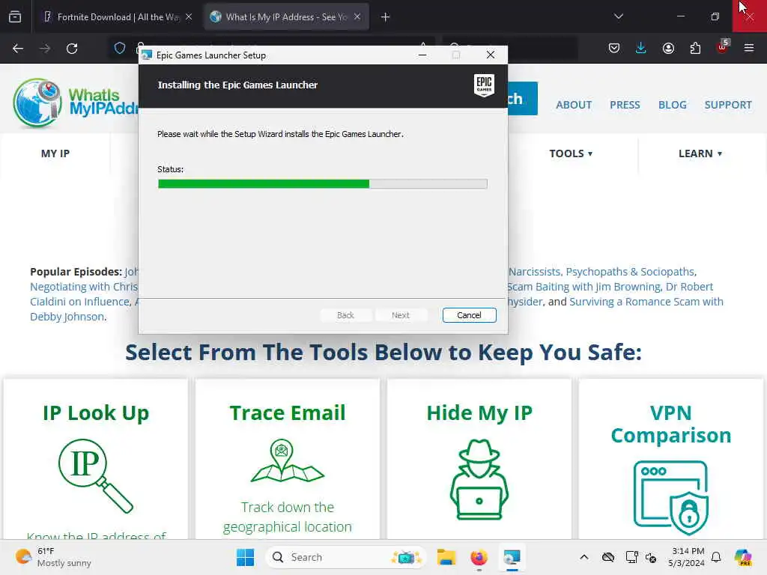The height and width of the screenshot is (575, 767).
Task: Select the What Is My IP Address tab
Action: (286, 16)
